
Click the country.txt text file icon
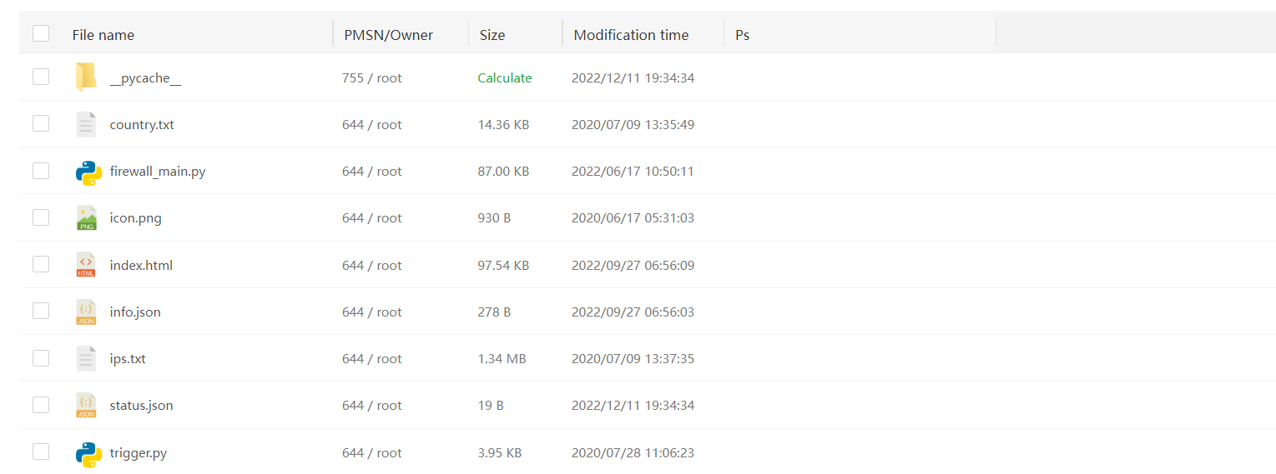point(86,125)
